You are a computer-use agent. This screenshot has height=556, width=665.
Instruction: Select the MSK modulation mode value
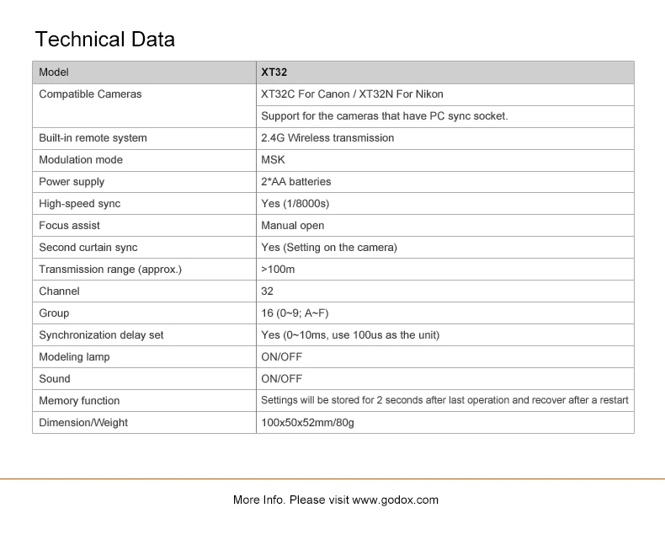(x=273, y=160)
